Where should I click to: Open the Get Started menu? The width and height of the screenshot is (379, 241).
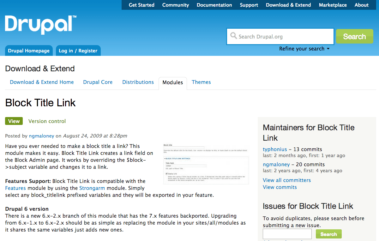tap(141, 5)
